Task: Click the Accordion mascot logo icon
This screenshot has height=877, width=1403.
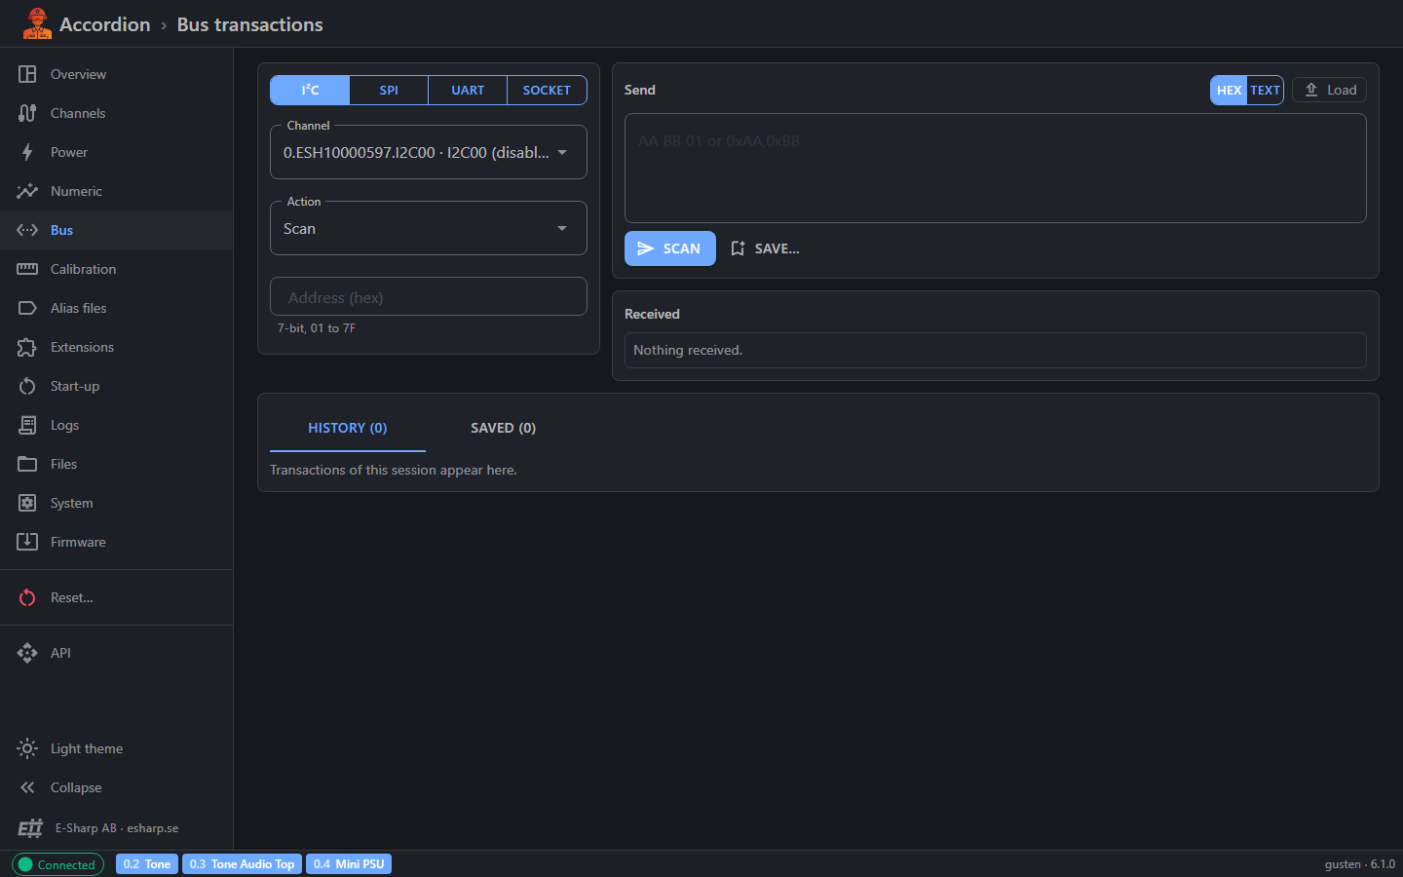Action: click(x=37, y=23)
